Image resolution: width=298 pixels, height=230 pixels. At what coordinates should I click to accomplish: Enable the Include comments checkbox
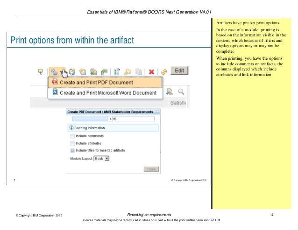(72, 136)
